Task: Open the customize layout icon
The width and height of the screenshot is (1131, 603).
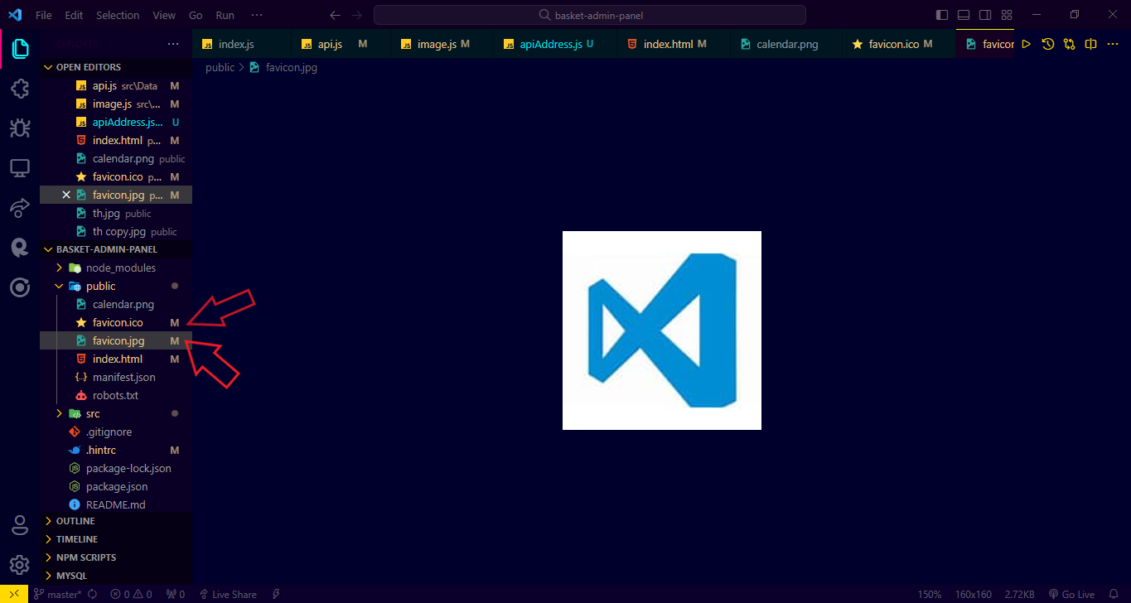Action: (x=1007, y=15)
